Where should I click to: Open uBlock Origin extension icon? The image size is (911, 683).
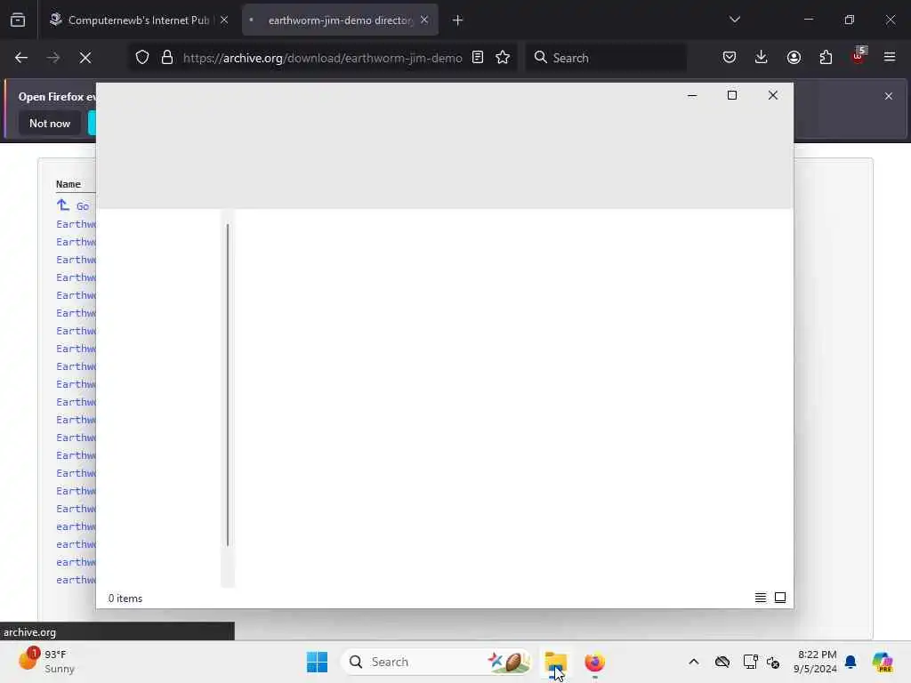click(859, 57)
